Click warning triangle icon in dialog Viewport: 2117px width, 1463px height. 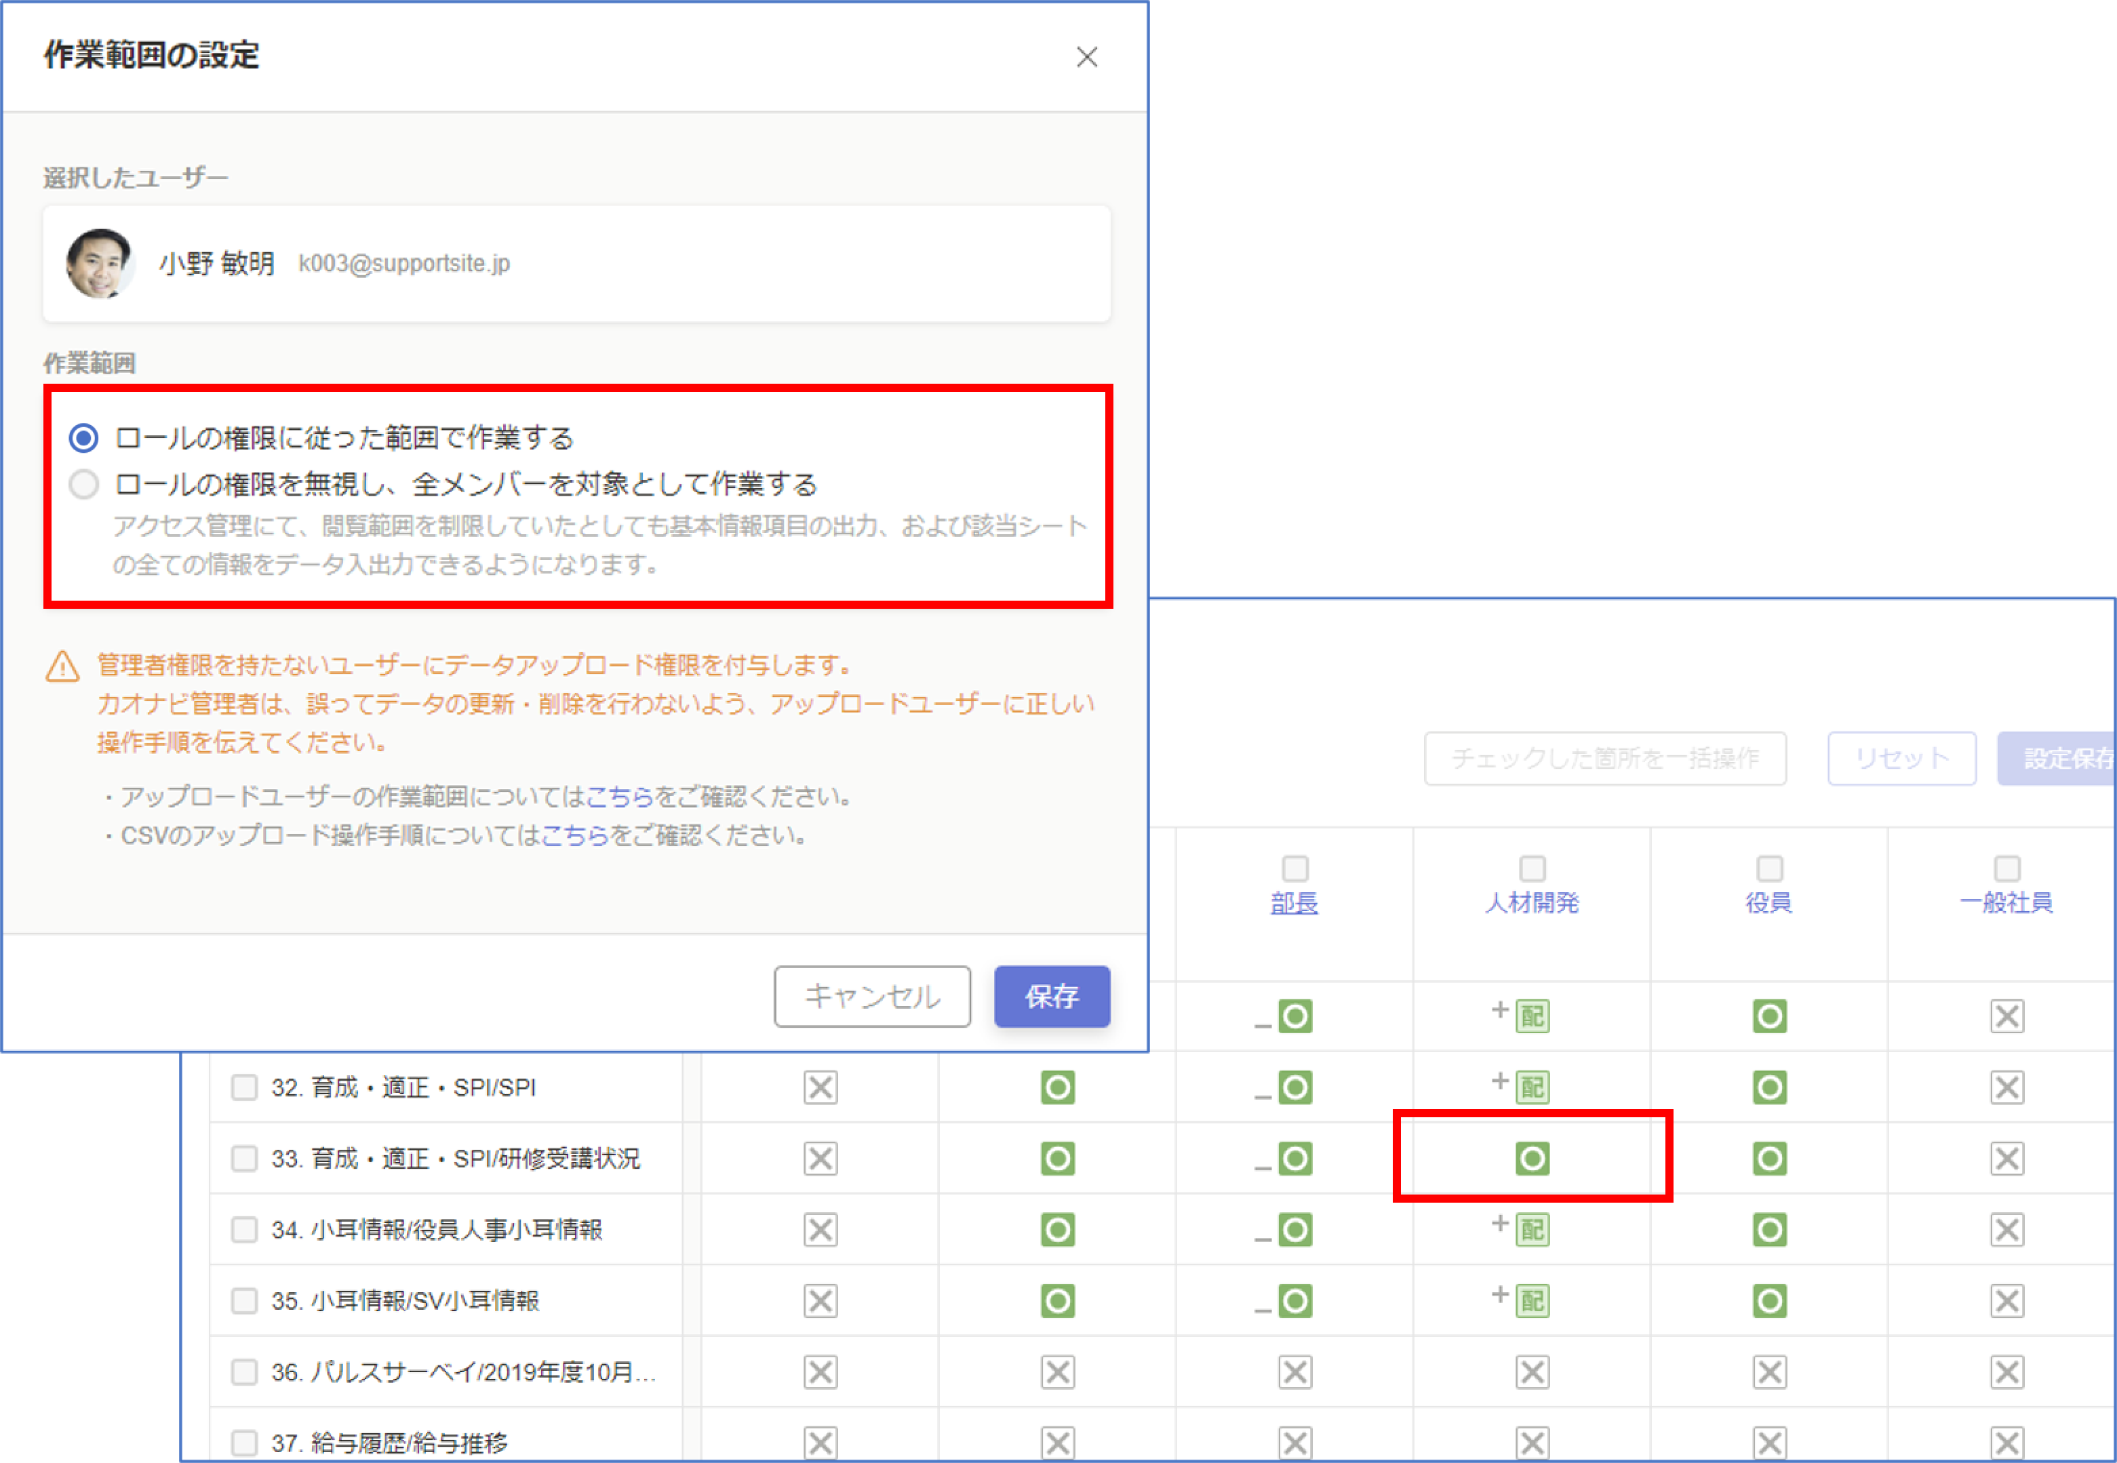[62, 666]
